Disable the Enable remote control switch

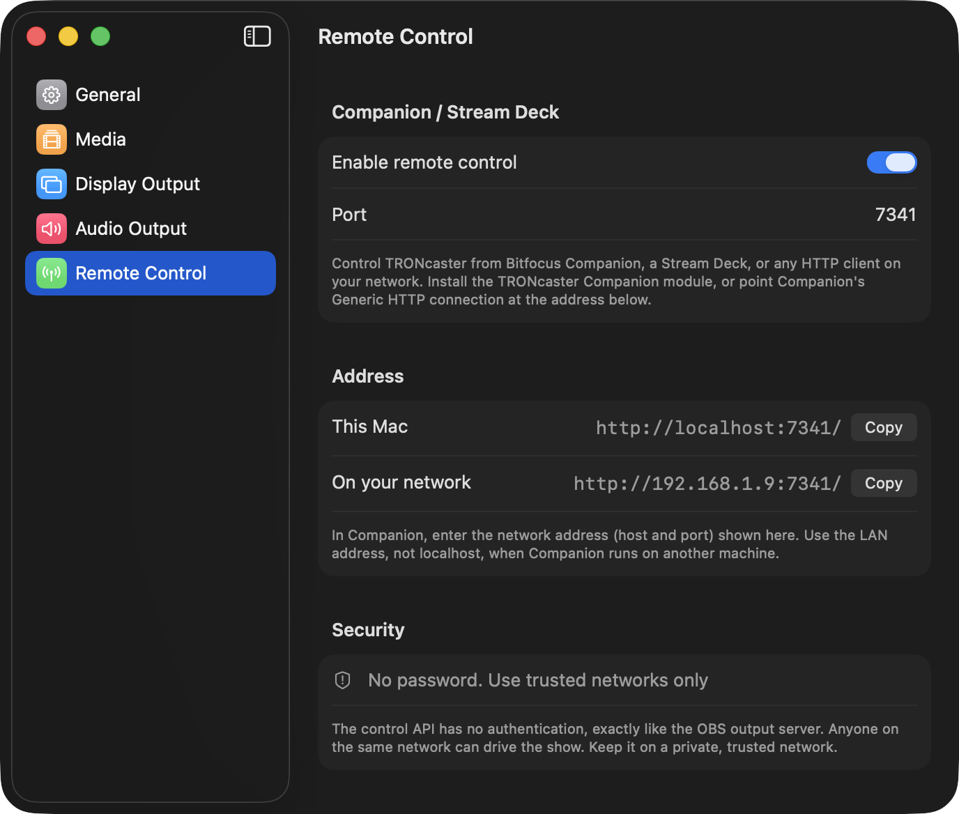pyautogui.click(x=891, y=162)
